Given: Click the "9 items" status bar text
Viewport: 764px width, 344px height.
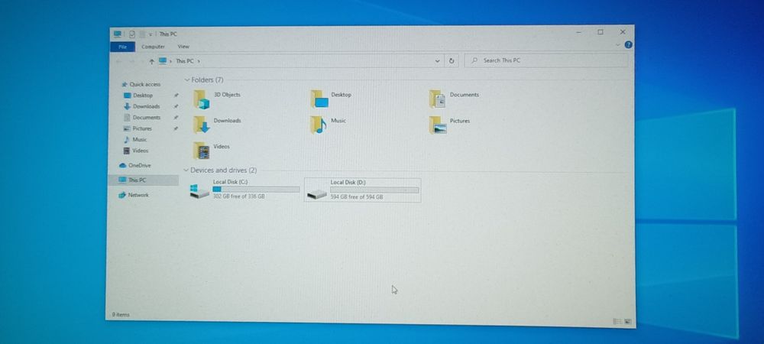Looking at the screenshot, I should click(x=121, y=315).
